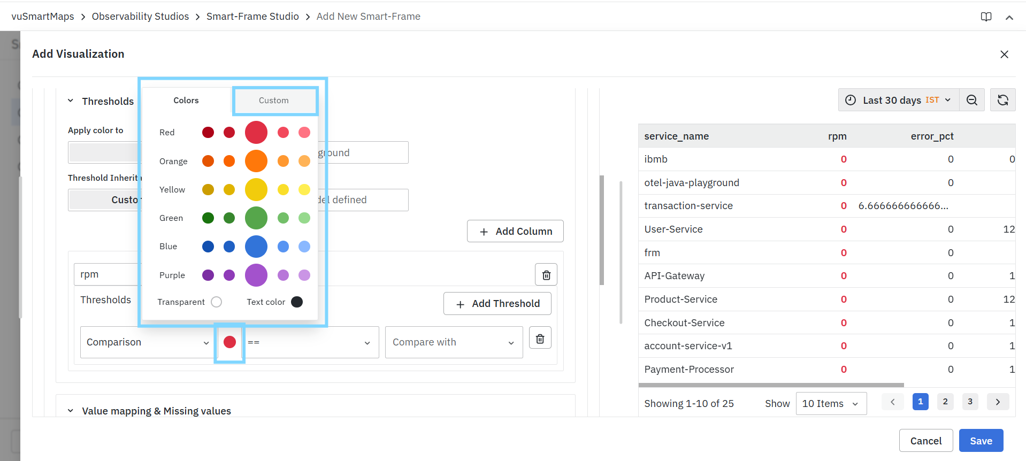The height and width of the screenshot is (461, 1026).
Task: Delete the Comparison threshold row trash icon
Action: coord(540,339)
